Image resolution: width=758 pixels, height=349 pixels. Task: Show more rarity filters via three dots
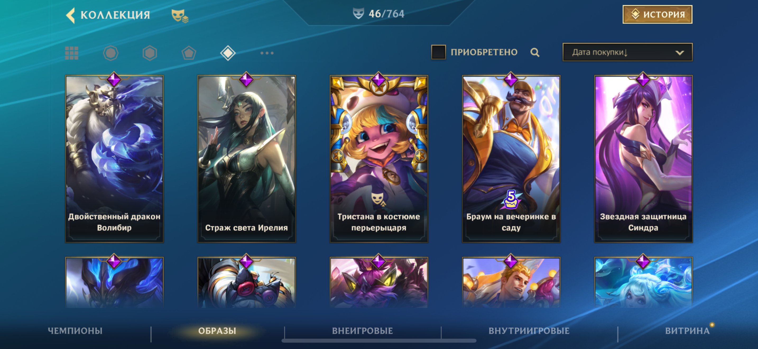(267, 53)
